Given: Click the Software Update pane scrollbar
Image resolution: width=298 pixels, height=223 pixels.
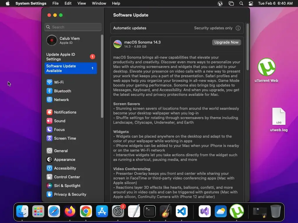Looking at the screenshot, I should pos(247,47).
